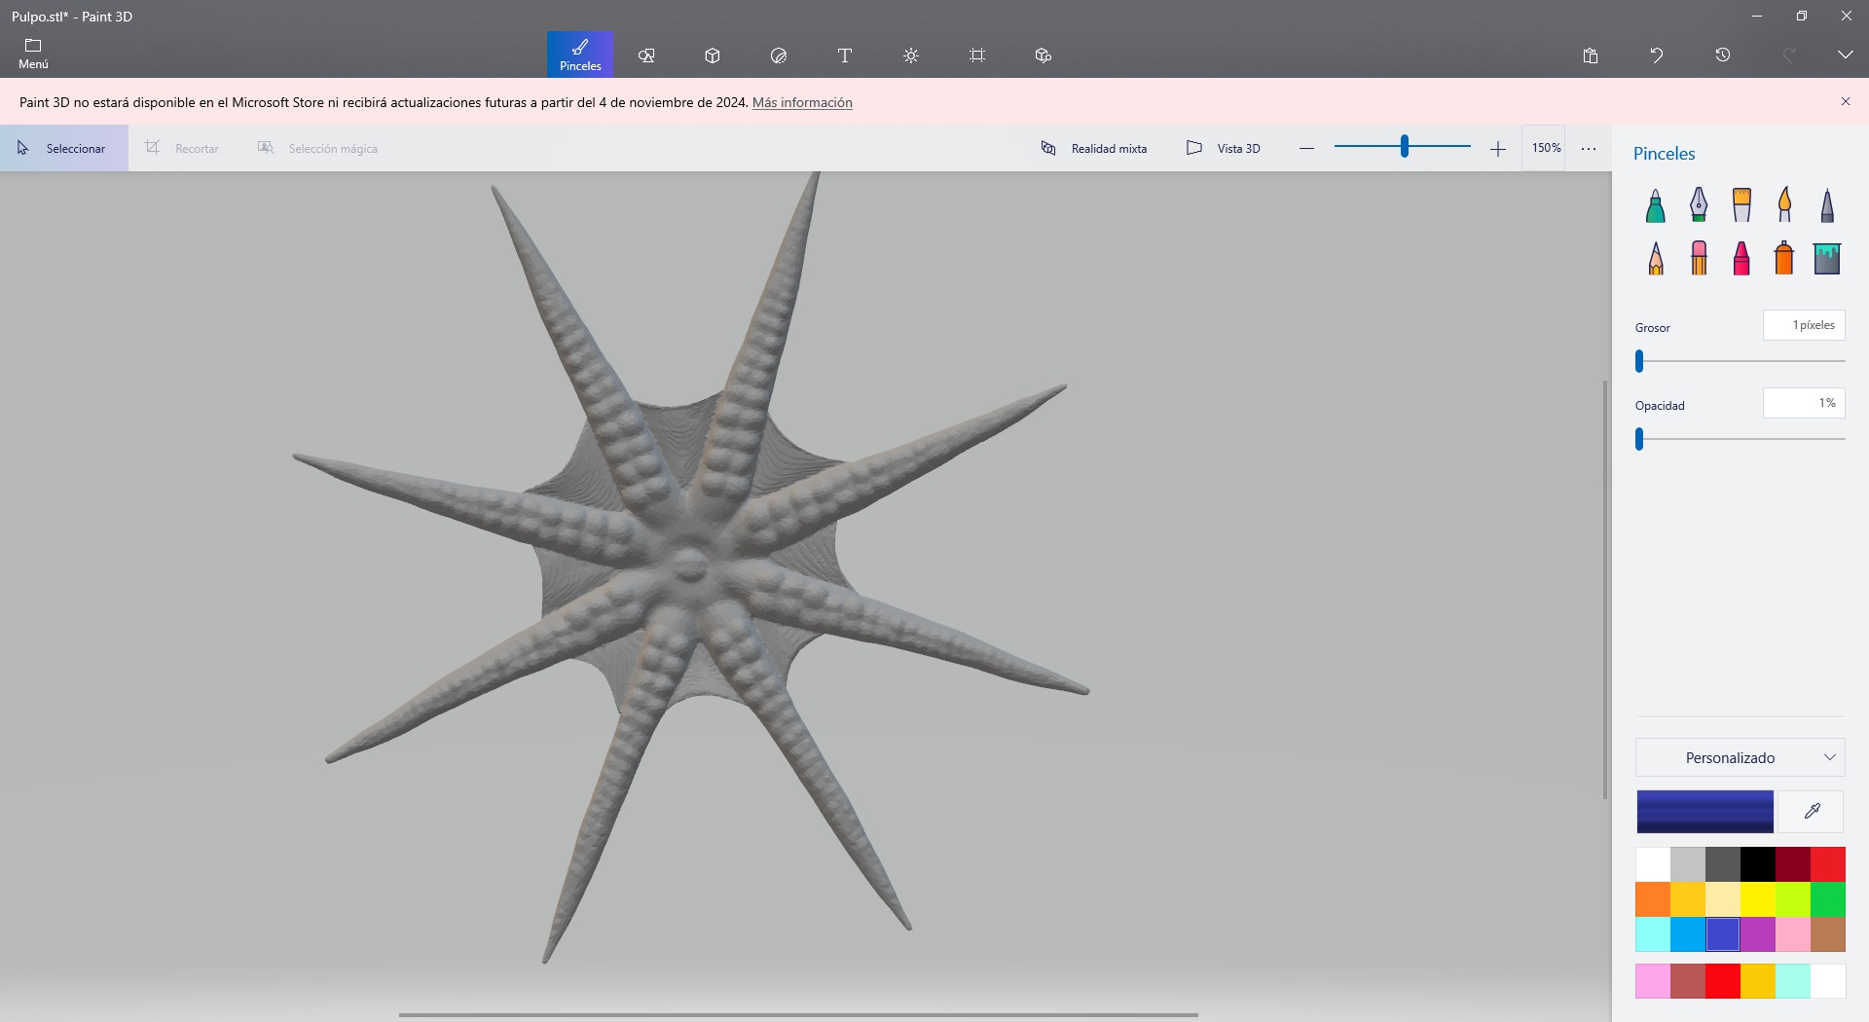Viewport: 1869px width, 1022px height.
Task: Activate the Seleccionar tool
Action: pyautogui.click(x=64, y=148)
